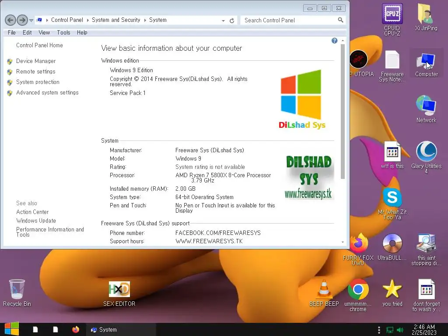The height and width of the screenshot is (336, 448).
Task: Open the Xi JinPing folder icon
Action: coord(426,17)
